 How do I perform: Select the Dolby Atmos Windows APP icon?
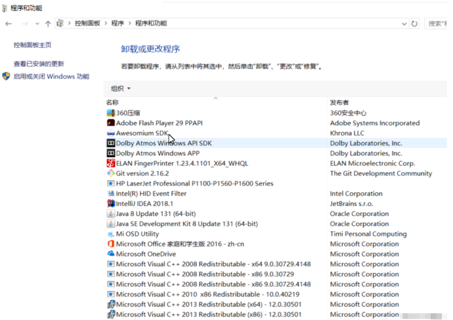pyautogui.click(x=111, y=153)
